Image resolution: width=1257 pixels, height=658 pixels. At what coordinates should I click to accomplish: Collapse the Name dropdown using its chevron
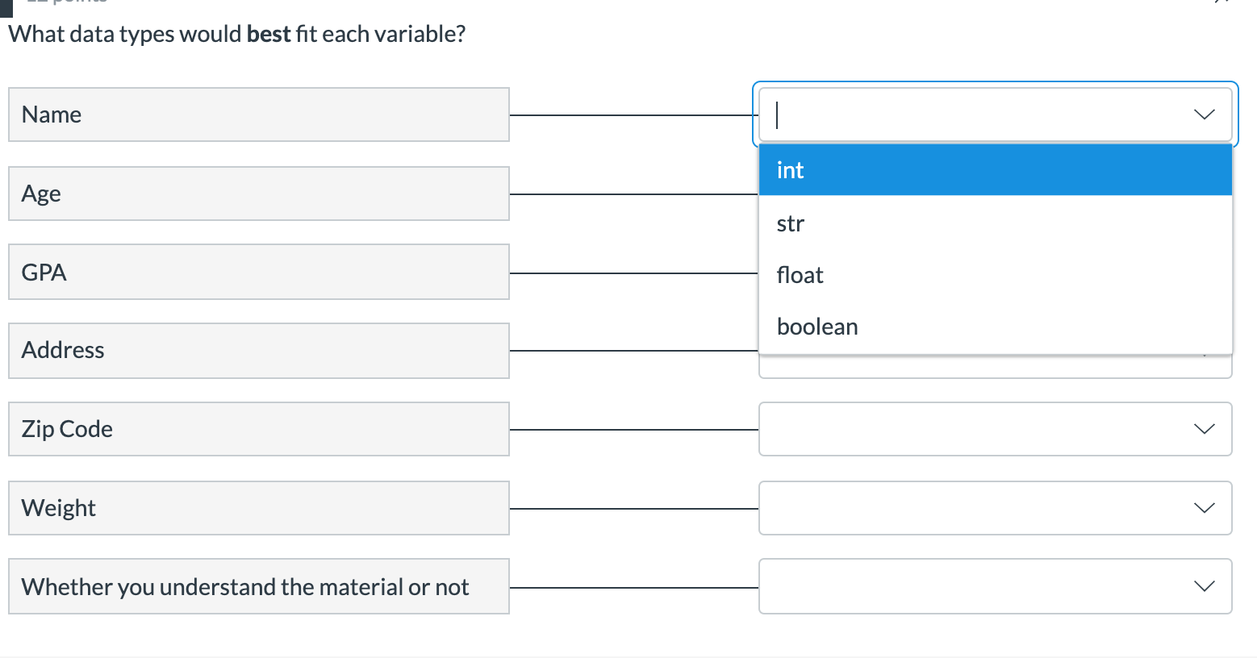click(x=1204, y=115)
